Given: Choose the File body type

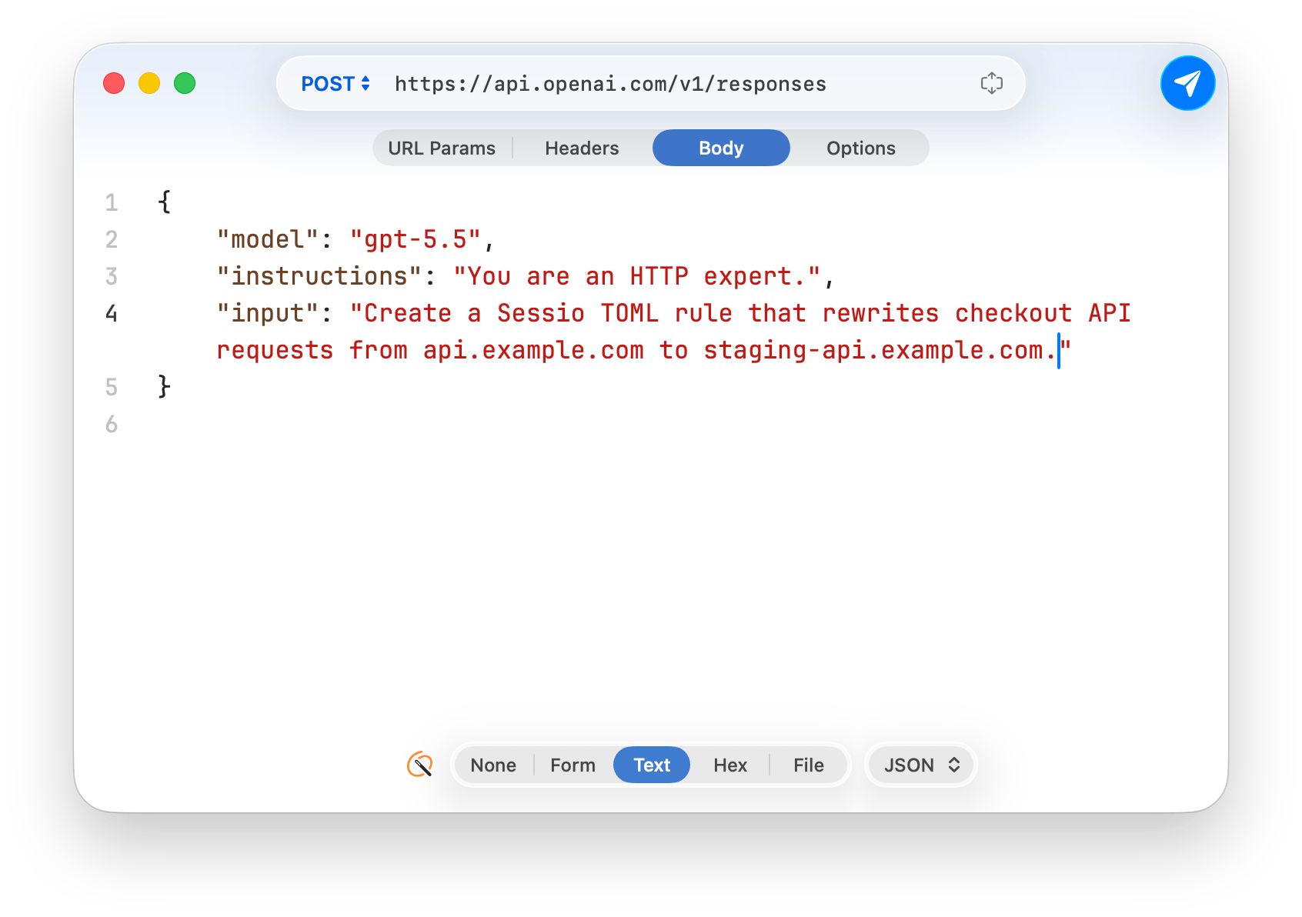Looking at the screenshot, I should pos(809,765).
